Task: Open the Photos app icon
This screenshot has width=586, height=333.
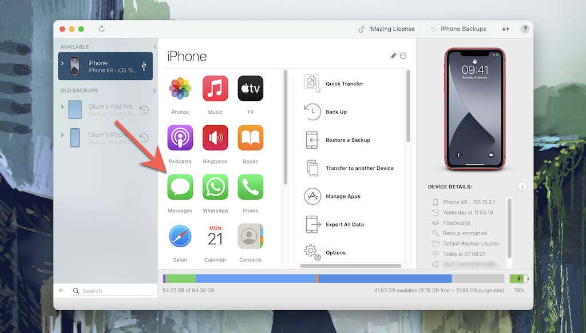Action: (180, 89)
